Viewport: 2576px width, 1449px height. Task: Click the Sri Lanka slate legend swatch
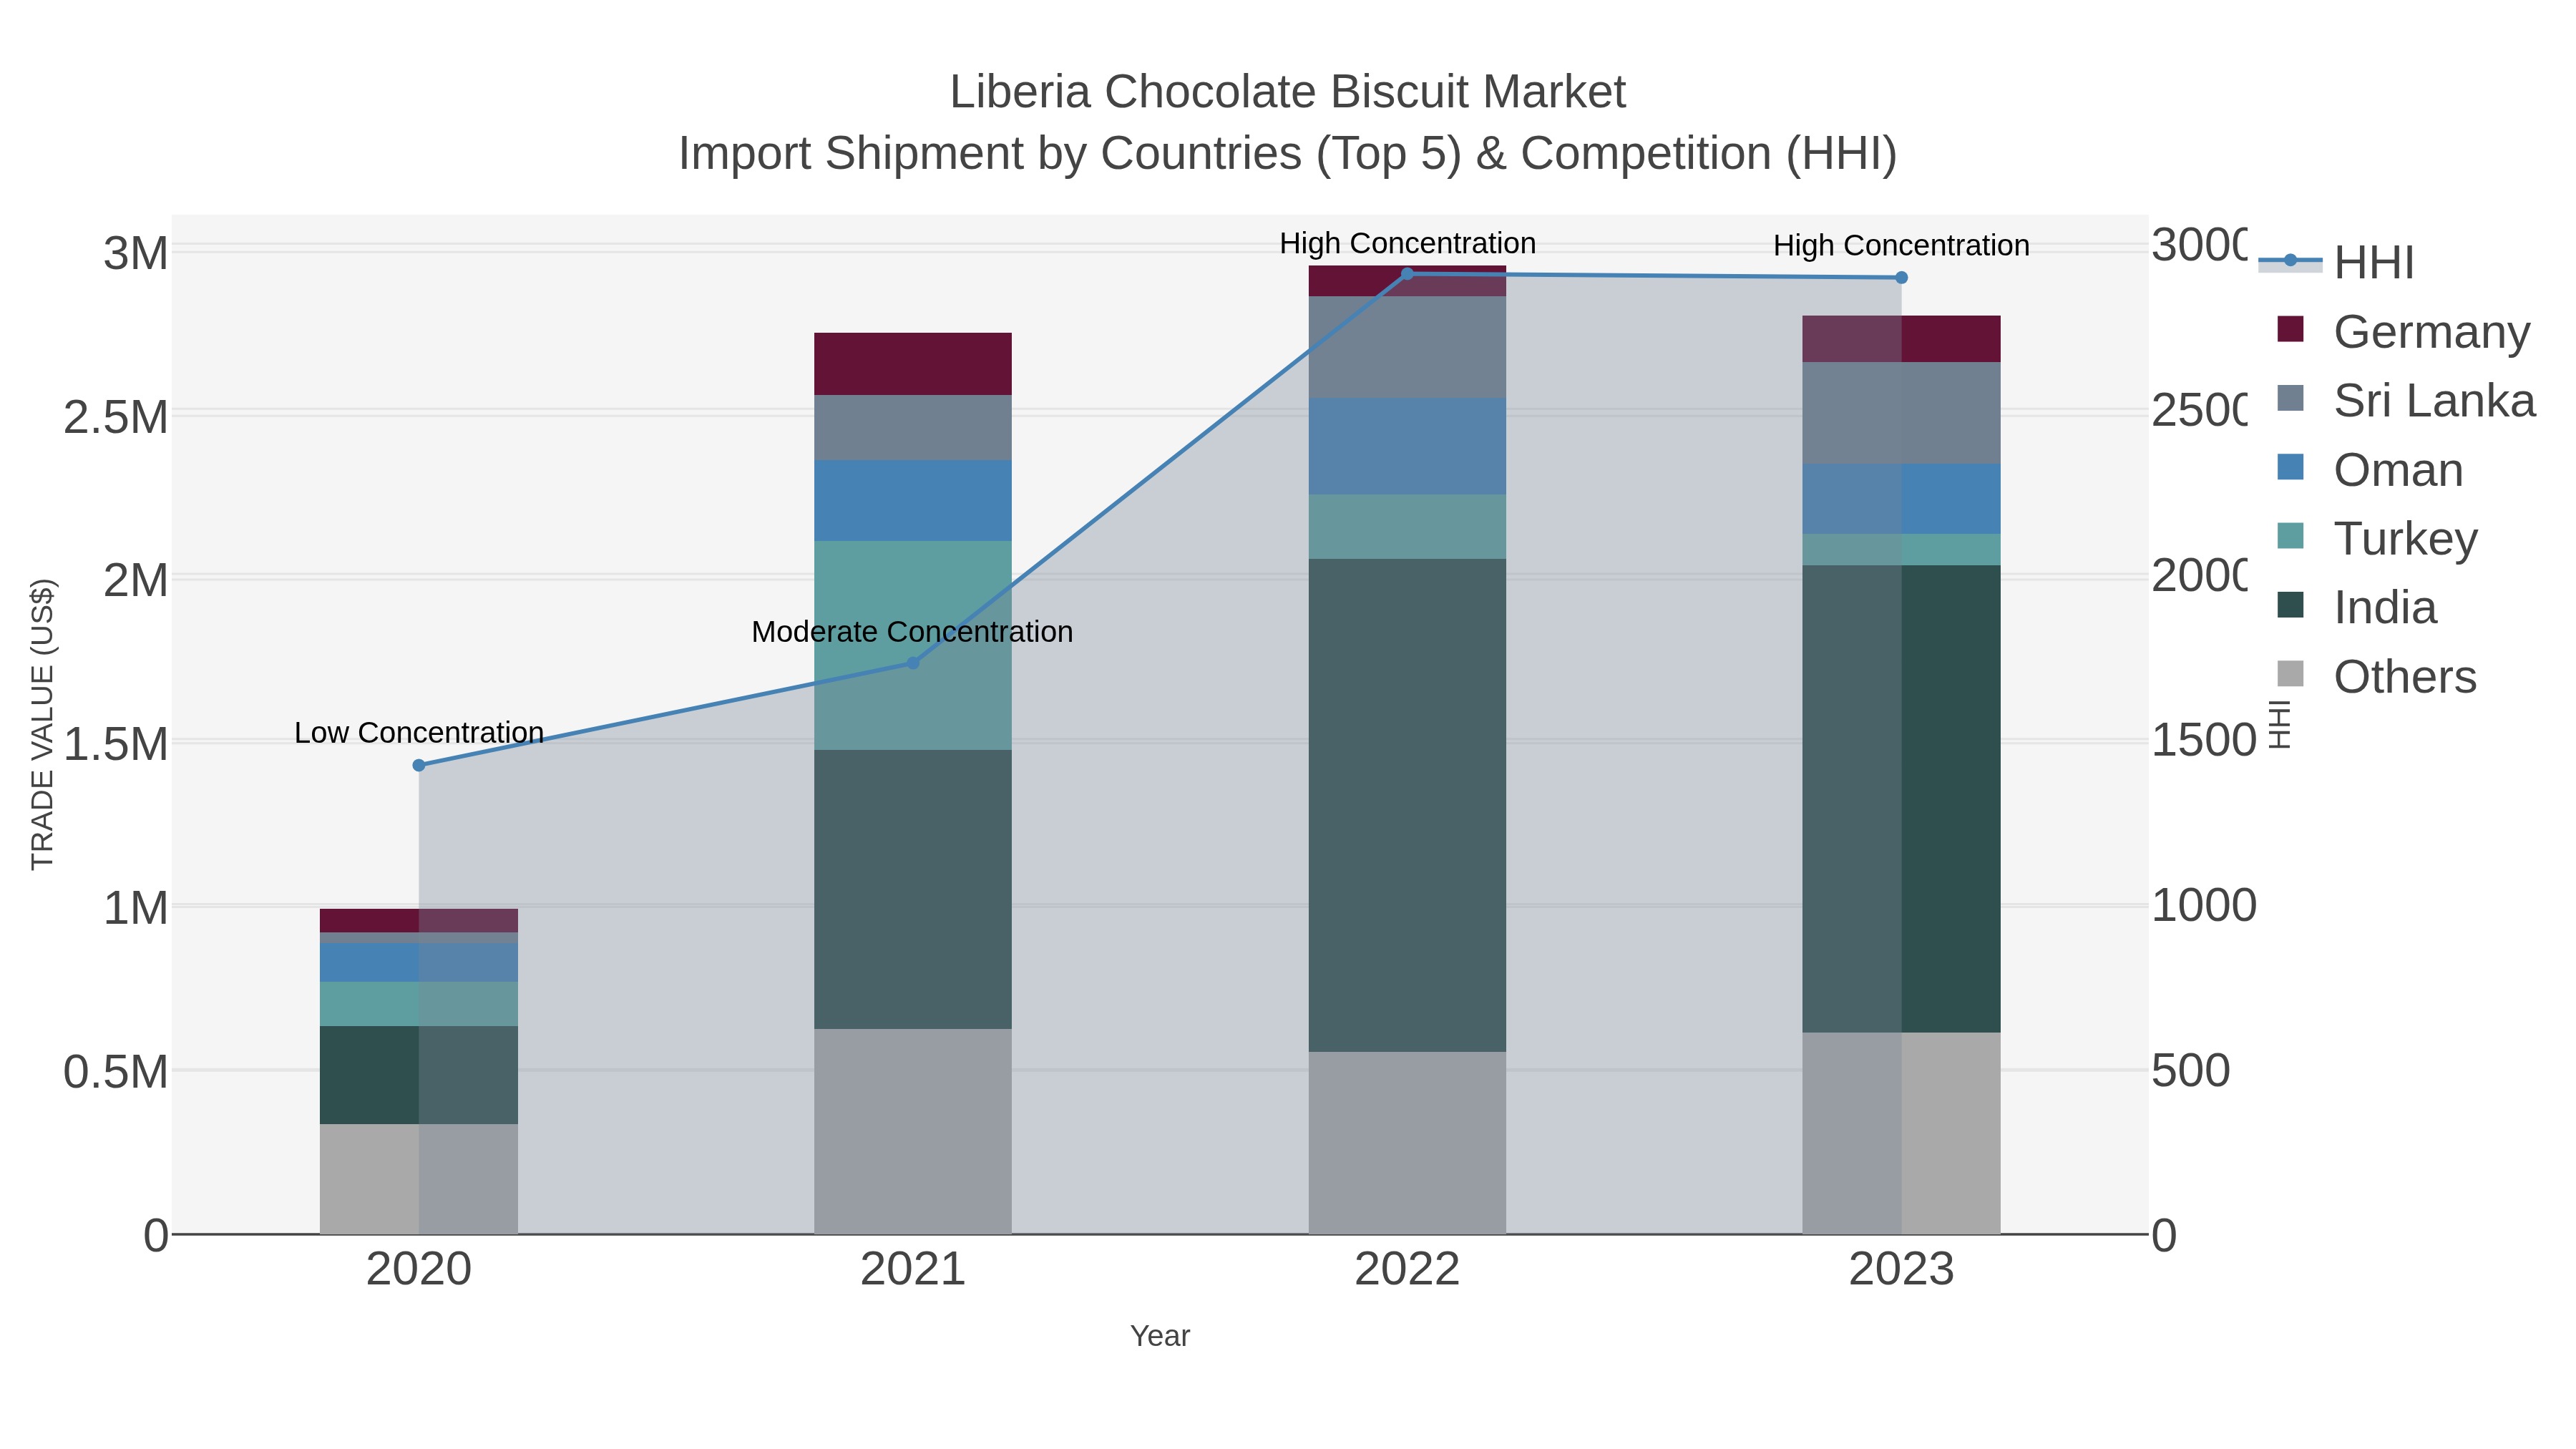(x=2290, y=398)
